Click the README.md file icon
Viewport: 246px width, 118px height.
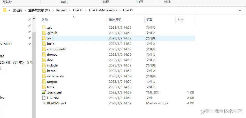point(44,103)
